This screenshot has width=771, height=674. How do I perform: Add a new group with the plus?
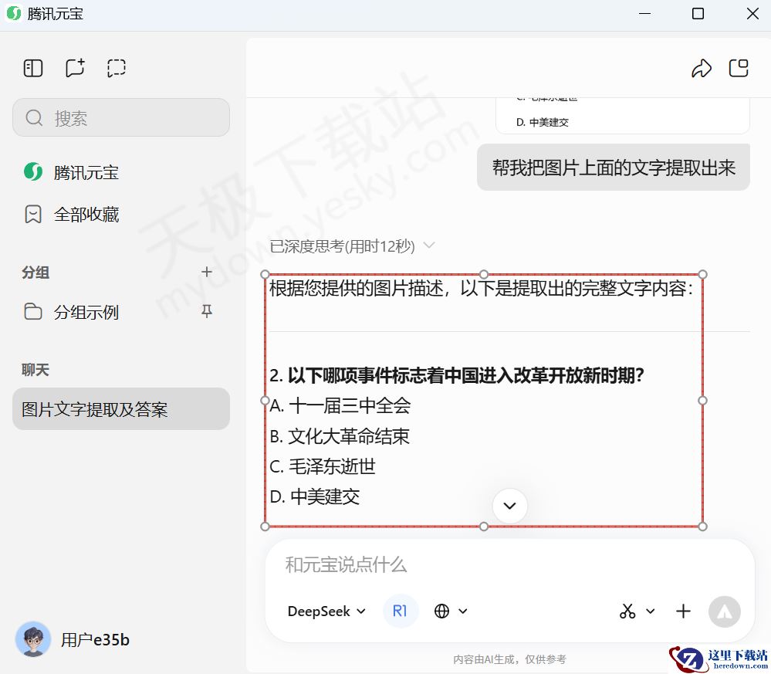coord(206,272)
